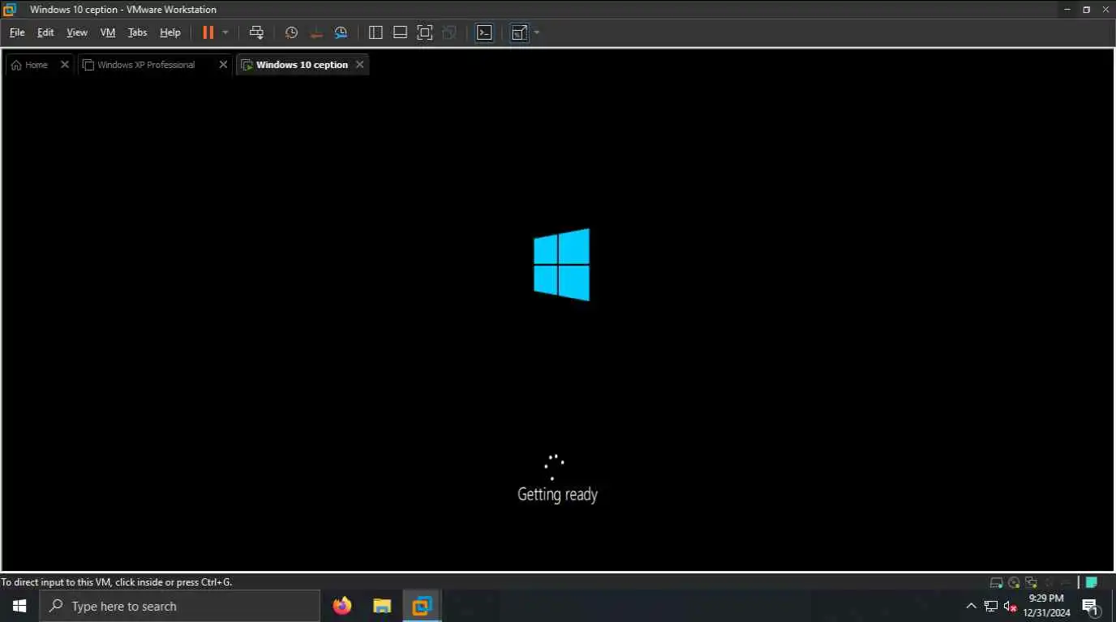Click the VMware Workstation title bar logo
Viewport: 1116px width, 622px height.
coord(10,10)
